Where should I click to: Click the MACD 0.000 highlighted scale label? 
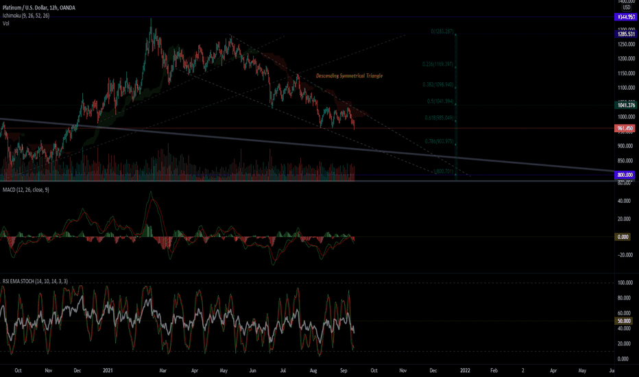click(623, 236)
